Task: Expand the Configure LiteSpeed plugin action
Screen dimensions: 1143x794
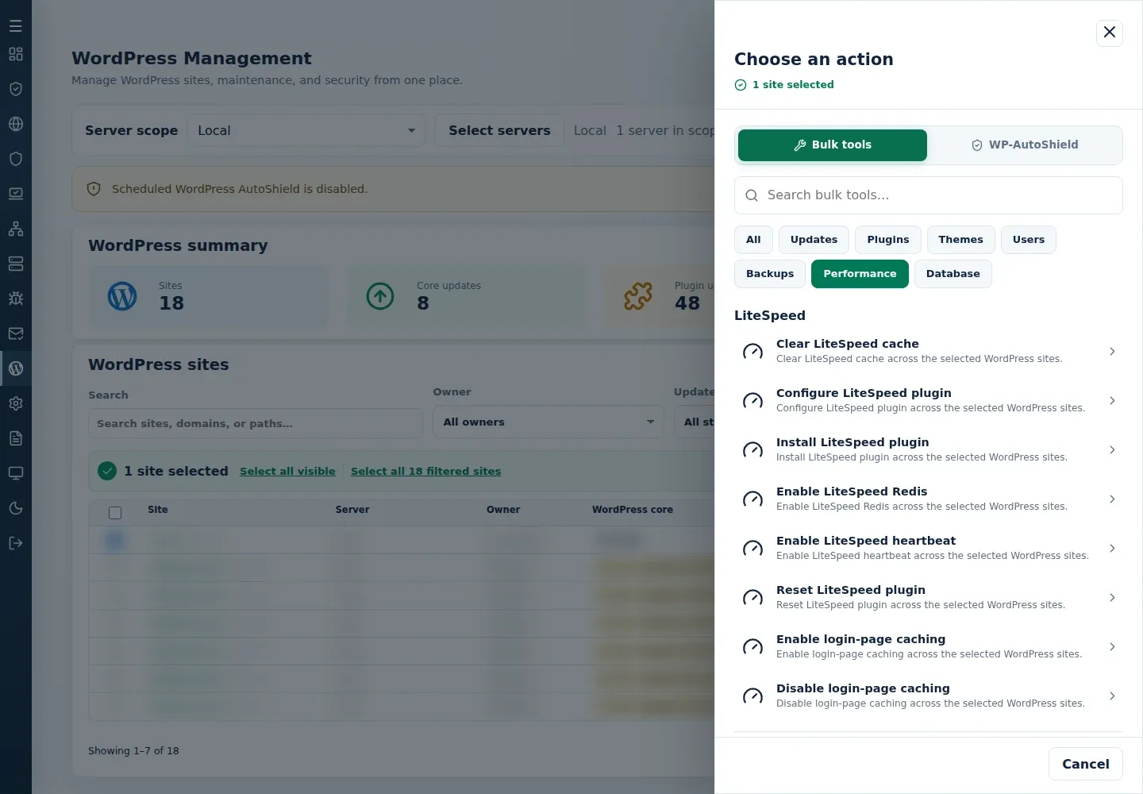Action: click(929, 400)
